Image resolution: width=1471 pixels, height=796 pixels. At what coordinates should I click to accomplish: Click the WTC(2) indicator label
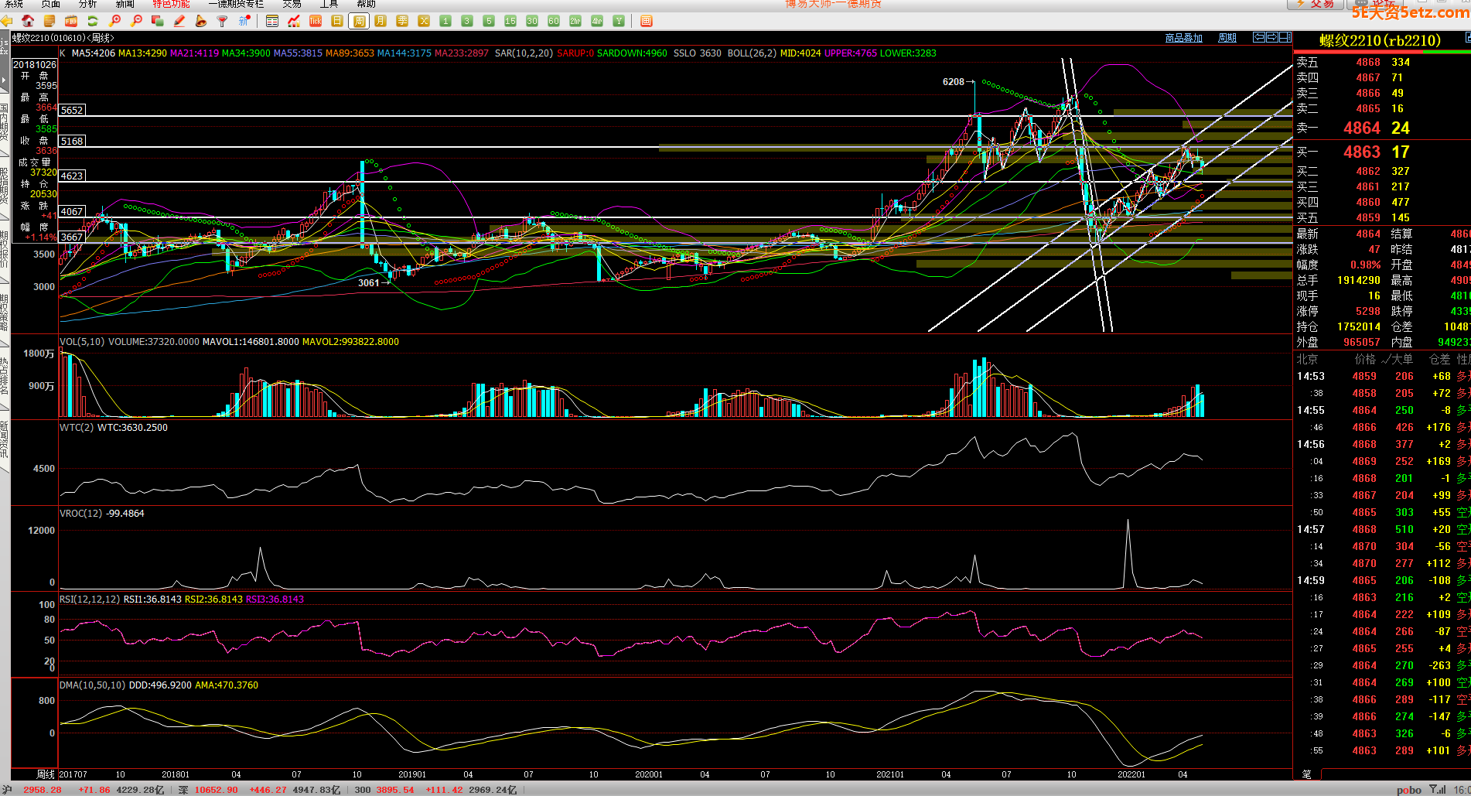pos(76,427)
